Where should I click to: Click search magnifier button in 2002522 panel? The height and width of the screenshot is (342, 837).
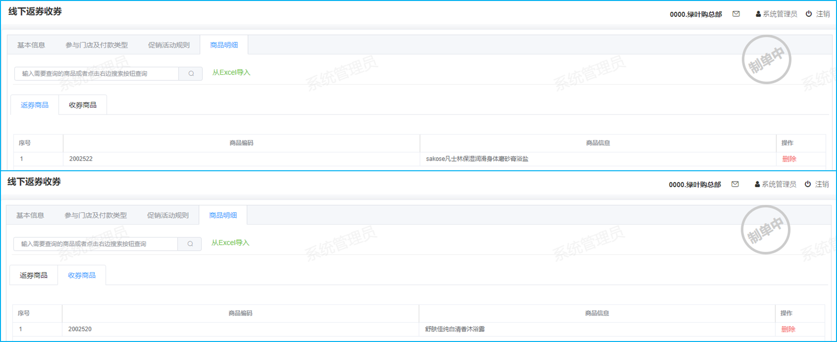[191, 74]
